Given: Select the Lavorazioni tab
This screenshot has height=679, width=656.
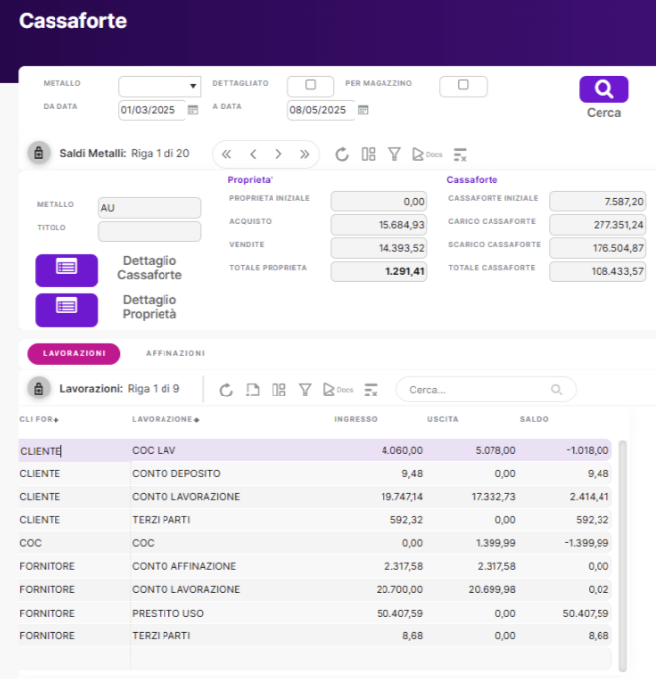Looking at the screenshot, I should point(73,353).
